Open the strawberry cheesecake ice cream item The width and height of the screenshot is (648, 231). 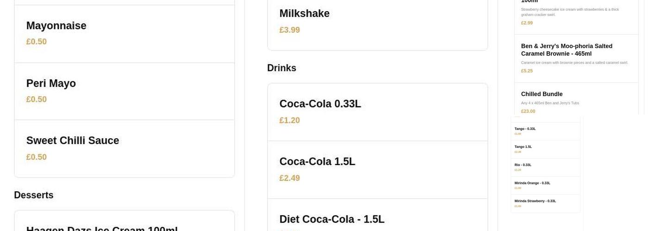[x=576, y=13]
